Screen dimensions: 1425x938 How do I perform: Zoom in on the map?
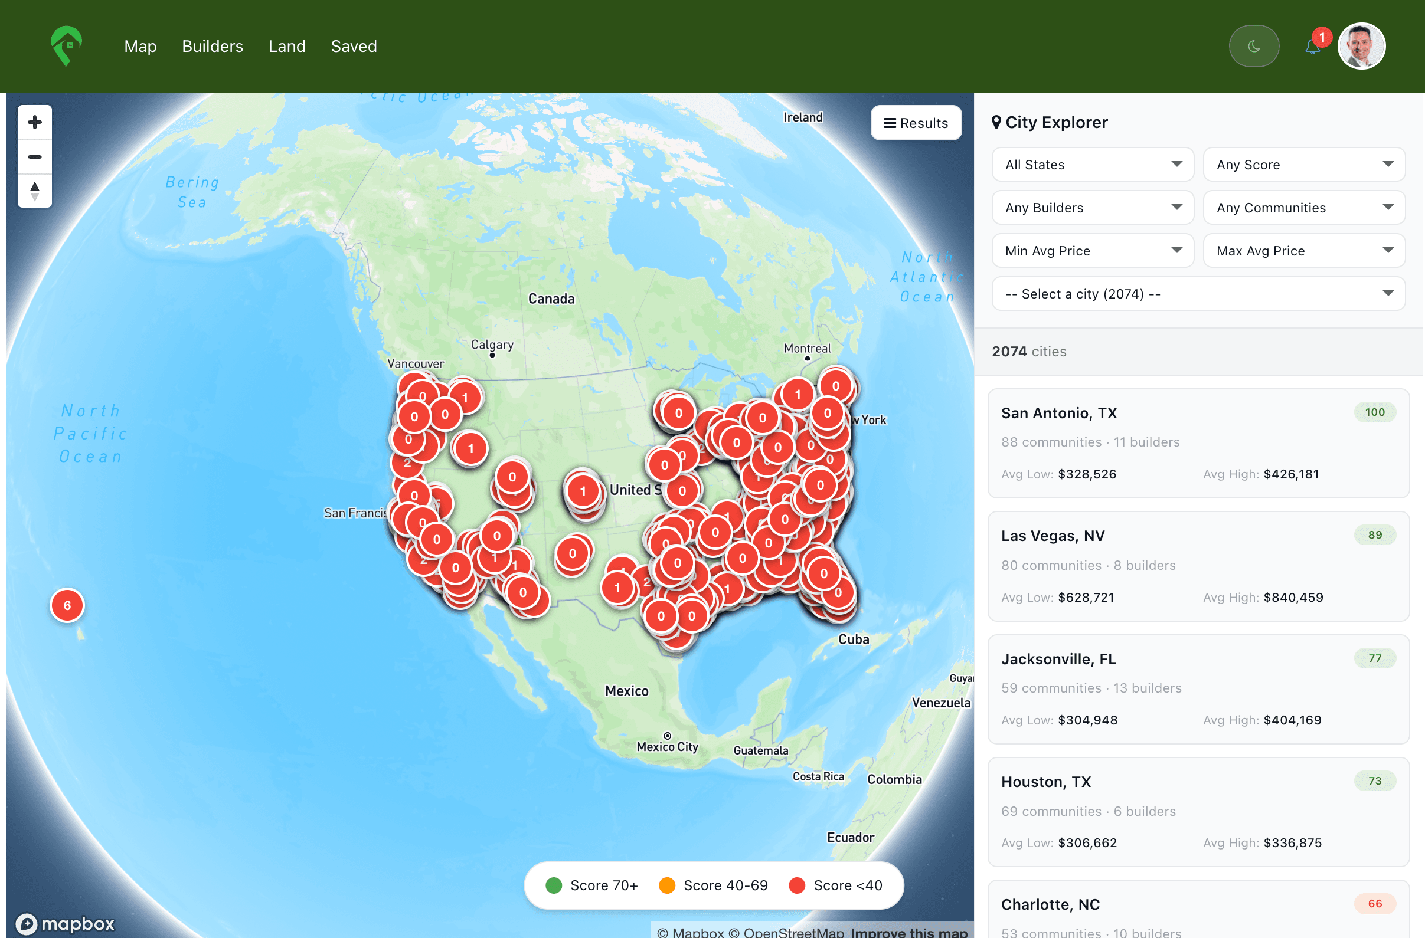(35, 123)
